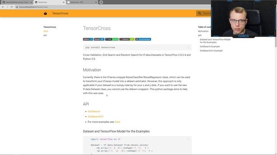Viewport: 277px width, 155px height.
Task: Close the third PyPI tab
Action: pos(96,2)
